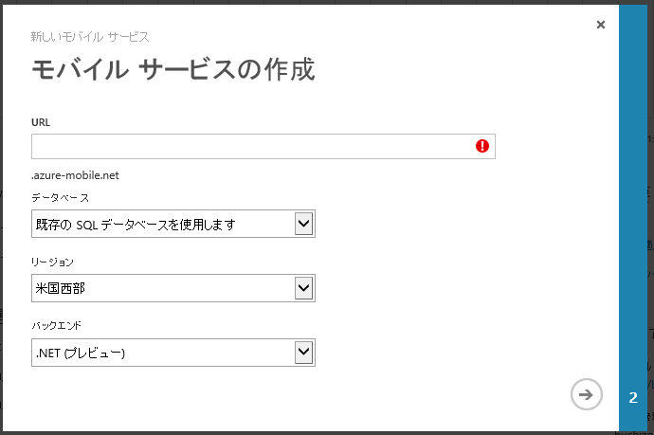
Task: Click the step 2 page indicator
Action: 633,397
